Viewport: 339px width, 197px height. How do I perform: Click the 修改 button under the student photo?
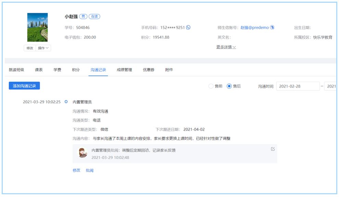[x=30, y=48]
